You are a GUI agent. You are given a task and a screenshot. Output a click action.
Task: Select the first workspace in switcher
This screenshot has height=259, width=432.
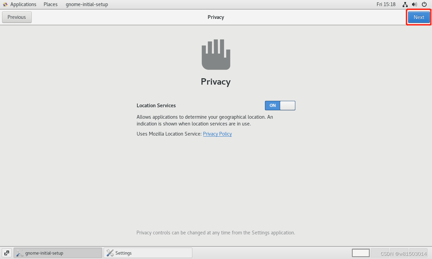tap(361, 253)
